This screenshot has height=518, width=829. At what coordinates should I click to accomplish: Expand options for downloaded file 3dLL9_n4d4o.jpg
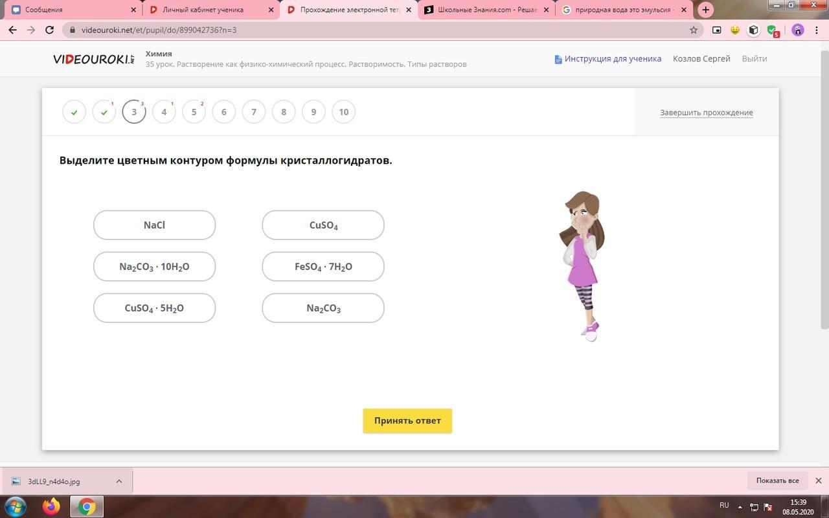tap(119, 481)
